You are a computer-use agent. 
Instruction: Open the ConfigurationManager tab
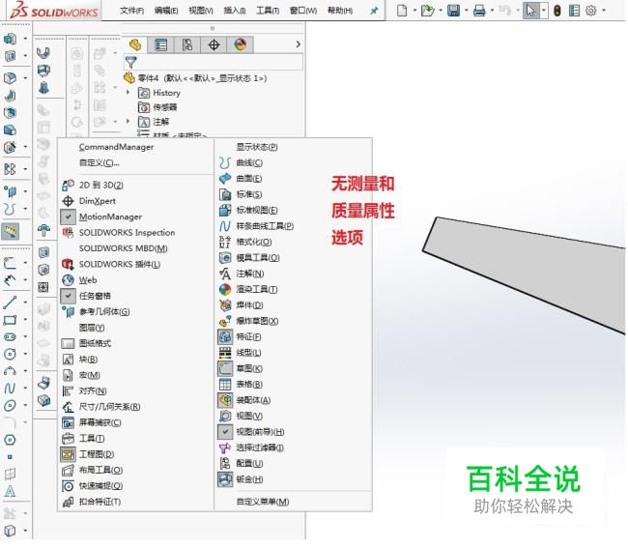(x=187, y=44)
